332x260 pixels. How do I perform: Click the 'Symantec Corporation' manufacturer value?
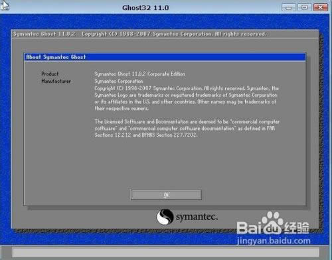[x=119, y=81]
